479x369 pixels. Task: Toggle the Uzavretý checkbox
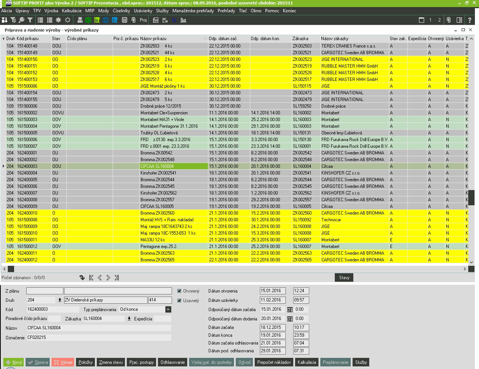pos(179,301)
